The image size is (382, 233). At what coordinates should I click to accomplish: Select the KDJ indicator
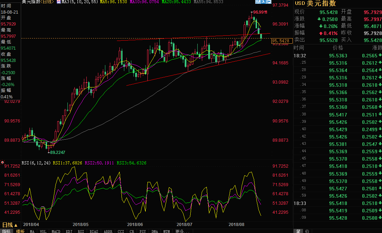[x=69, y=231]
